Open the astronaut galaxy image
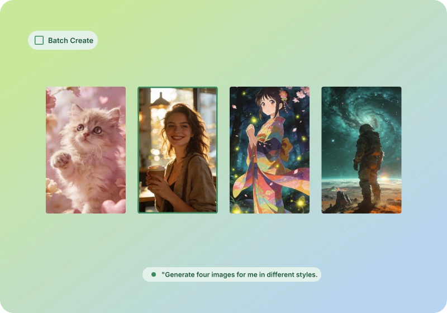 [x=362, y=150]
